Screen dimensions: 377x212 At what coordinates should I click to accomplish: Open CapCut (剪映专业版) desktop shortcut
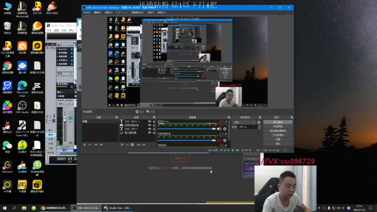click(x=37, y=87)
